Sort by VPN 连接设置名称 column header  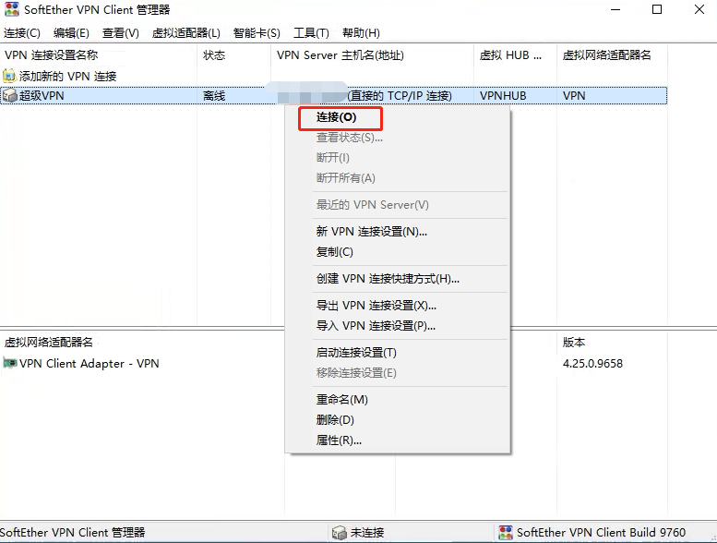[x=99, y=55]
